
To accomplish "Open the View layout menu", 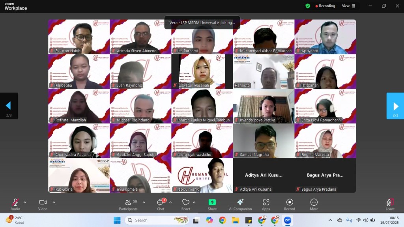I will click(348, 6).
